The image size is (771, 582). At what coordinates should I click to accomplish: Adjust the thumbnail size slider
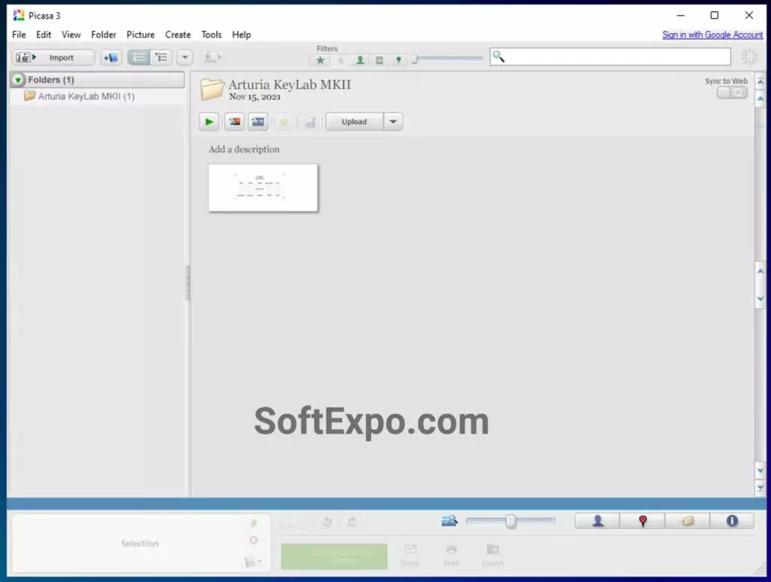[x=511, y=521]
